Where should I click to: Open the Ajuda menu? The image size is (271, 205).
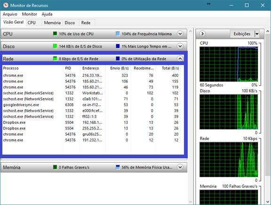47,14
